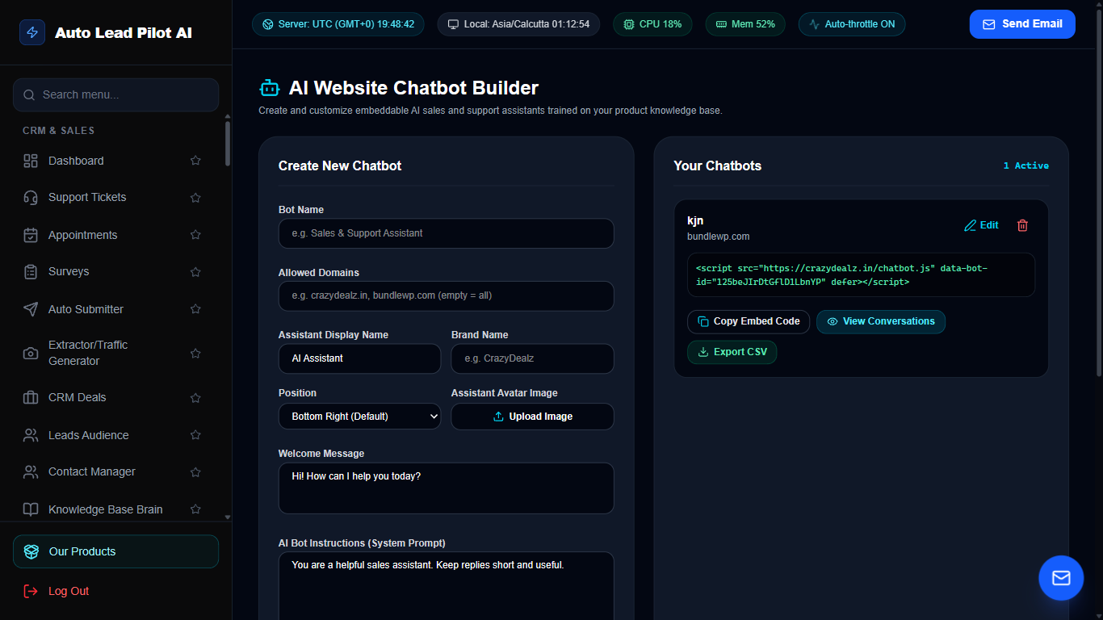Click the CPU chip icon
The height and width of the screenshot is (620, 1103).
pyautogui.click(x=628, y=24)
